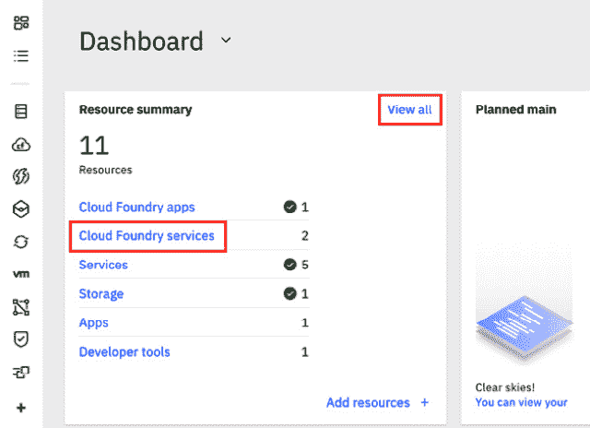Expand the Dashboard title dropdown chevron

click(x=226, y=40)
